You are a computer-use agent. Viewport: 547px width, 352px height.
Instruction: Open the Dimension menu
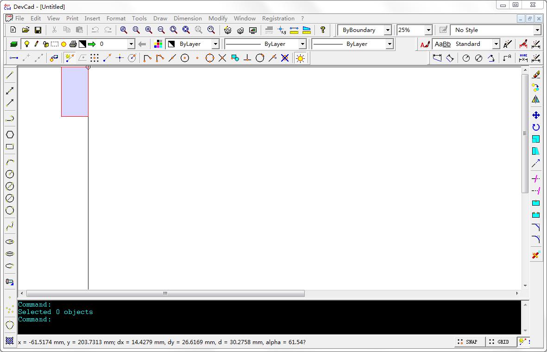(188, 19)
